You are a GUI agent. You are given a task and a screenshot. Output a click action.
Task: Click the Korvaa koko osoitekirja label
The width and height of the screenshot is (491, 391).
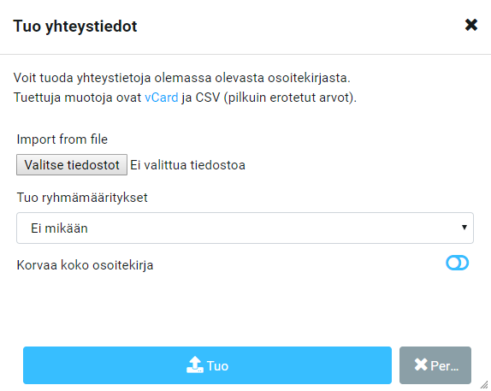point(85,265)
